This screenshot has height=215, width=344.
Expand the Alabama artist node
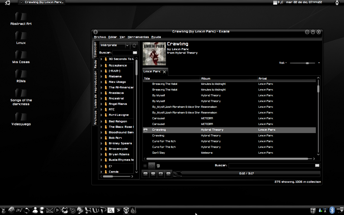pos(101,77)
